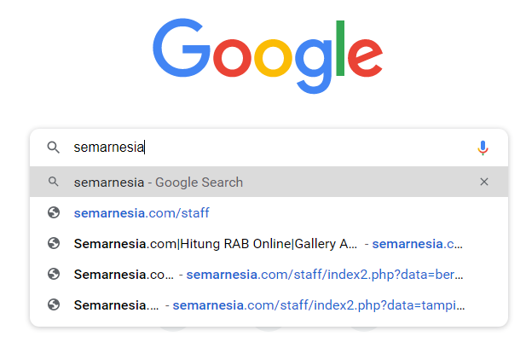Remove the 'semarnesia - Google Search' suggestion
Screen dimensions: 526x342
(484, 182)
